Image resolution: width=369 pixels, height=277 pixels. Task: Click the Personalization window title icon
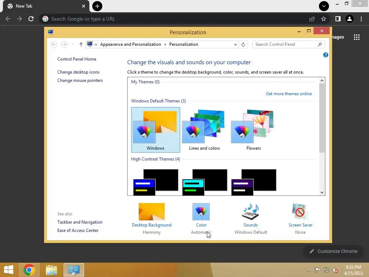[50, 32]
